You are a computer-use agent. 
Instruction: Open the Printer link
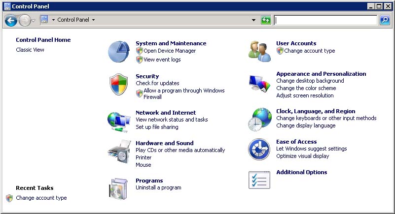144,157
